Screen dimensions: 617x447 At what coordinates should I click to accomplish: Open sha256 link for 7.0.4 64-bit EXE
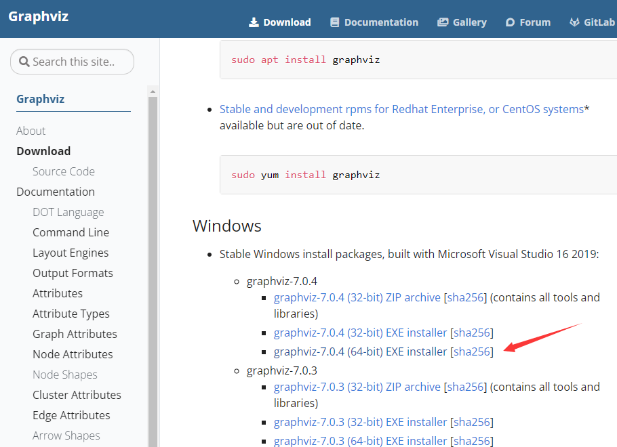tap(472, 352)
